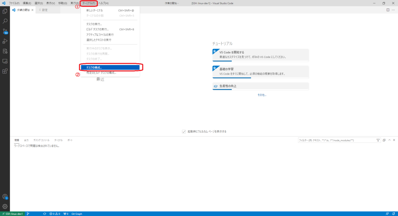Image resolution: width=398 pixels, height=216 pixels.
Task: Open the Search view icon
Action: (5, 21)
